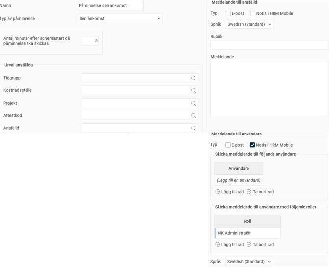Click plus icon under Roll table

(x=218, y=244)
